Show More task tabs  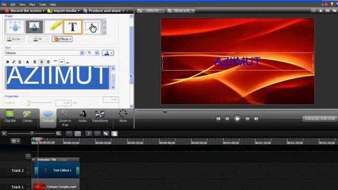click(x=123, y=116)
